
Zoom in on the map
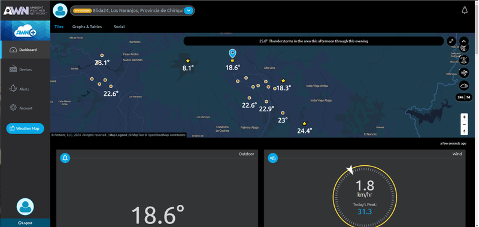pos(464,117)
